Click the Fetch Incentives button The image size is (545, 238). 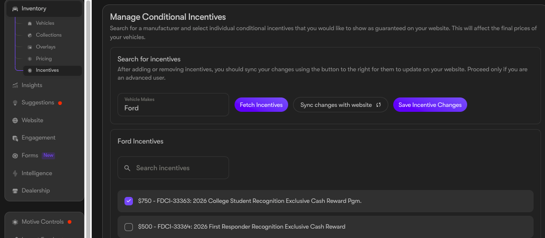click(261, 105)
